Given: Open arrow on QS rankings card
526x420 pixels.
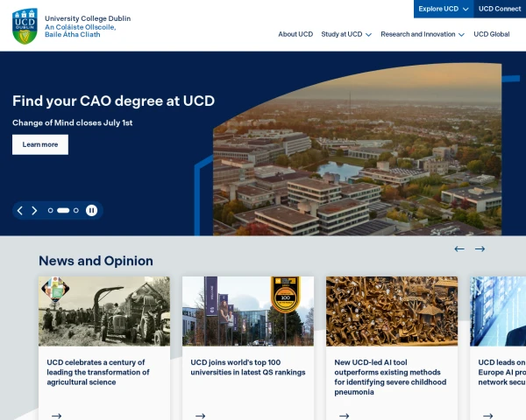Looking at the screenshot, I should [x=200, y=416].
